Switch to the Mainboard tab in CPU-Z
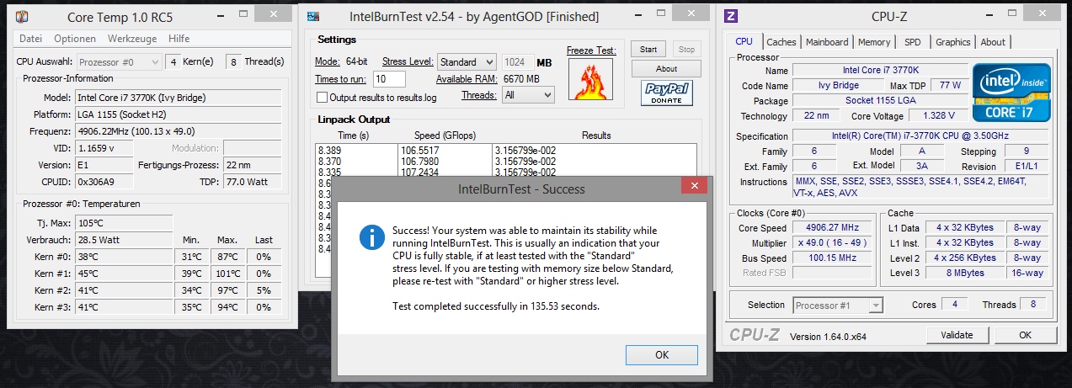 pyautogui.click(x=827, y=42)
